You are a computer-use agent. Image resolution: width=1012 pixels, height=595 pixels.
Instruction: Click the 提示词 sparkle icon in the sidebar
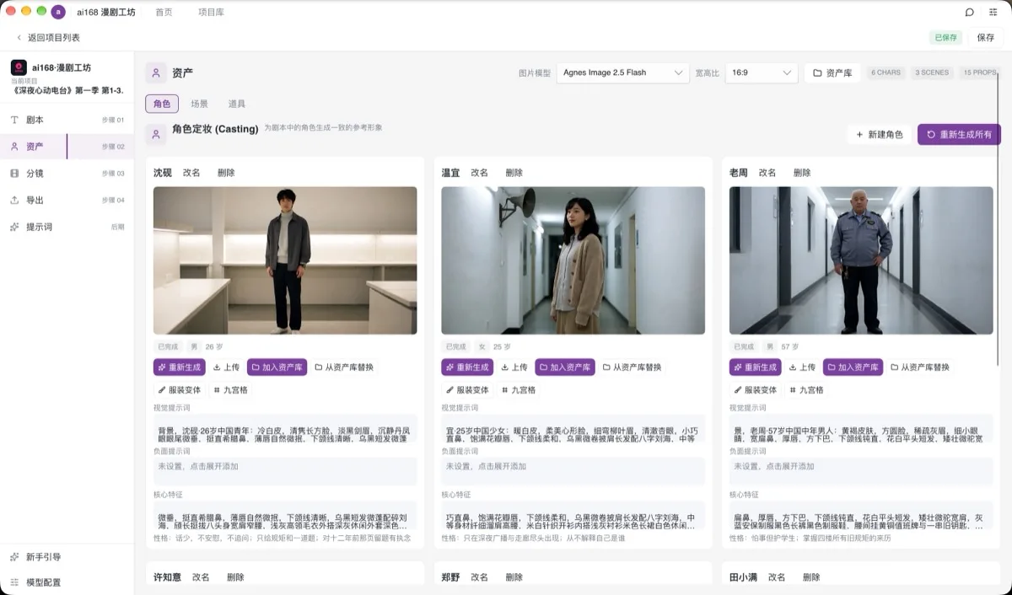[x=14, y=228]
